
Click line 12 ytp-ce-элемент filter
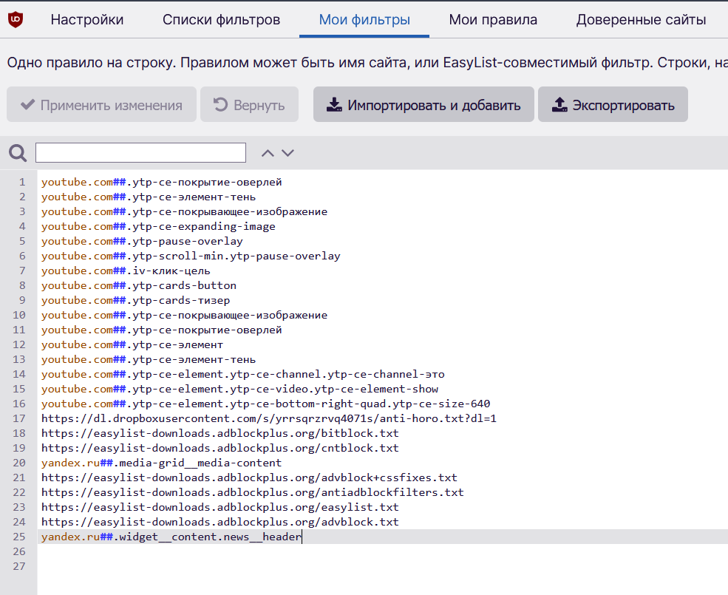(x=132, y=344)
